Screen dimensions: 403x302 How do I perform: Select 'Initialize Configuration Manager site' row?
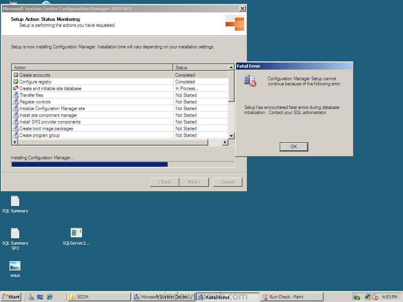(x=120, y=109)
